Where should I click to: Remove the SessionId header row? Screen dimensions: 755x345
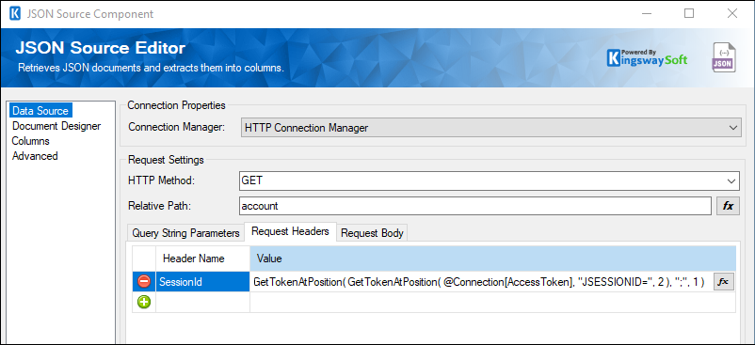(144, 282)
